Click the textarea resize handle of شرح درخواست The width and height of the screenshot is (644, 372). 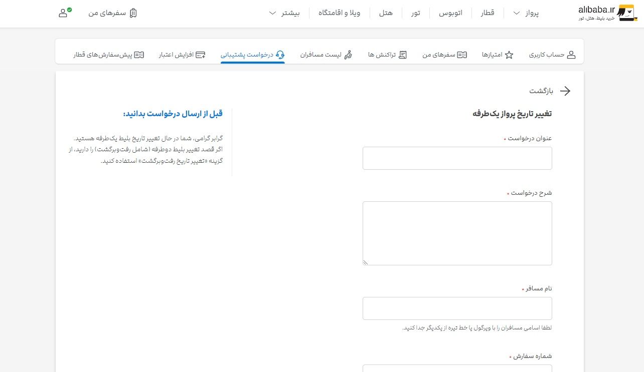[x=366, y=262]
